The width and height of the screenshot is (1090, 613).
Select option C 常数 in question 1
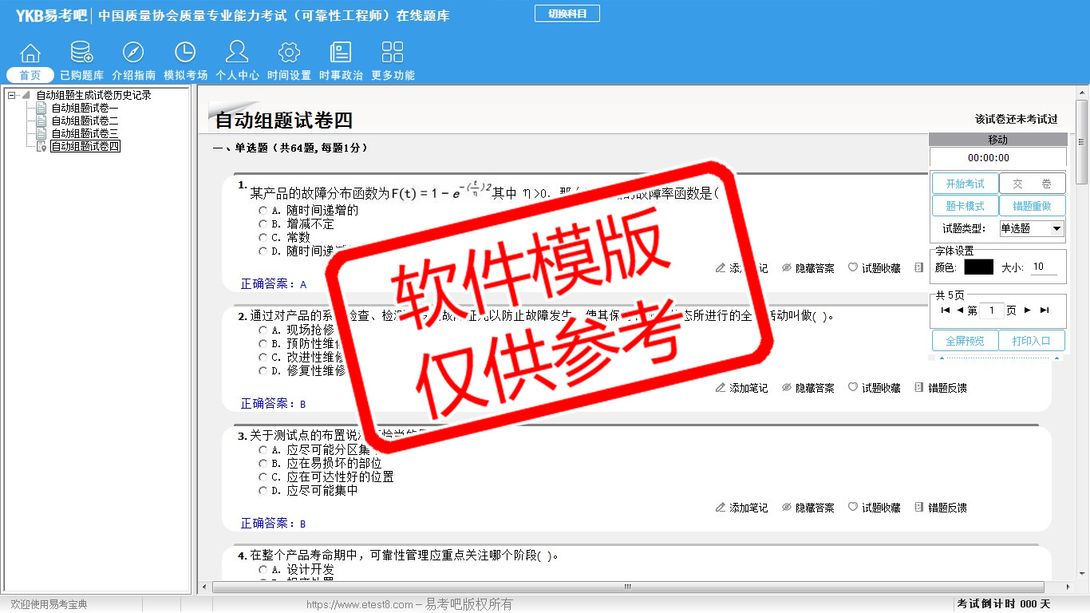(263, 238)
